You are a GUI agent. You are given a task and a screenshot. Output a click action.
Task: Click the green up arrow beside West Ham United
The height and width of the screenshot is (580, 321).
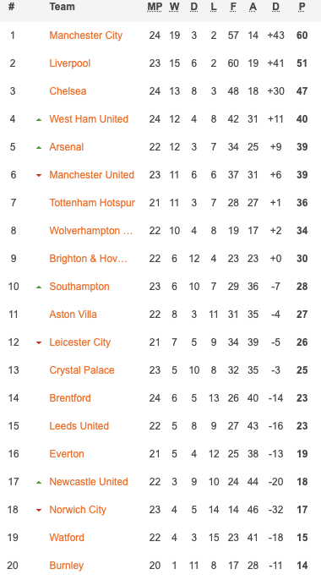click(39, 119)
